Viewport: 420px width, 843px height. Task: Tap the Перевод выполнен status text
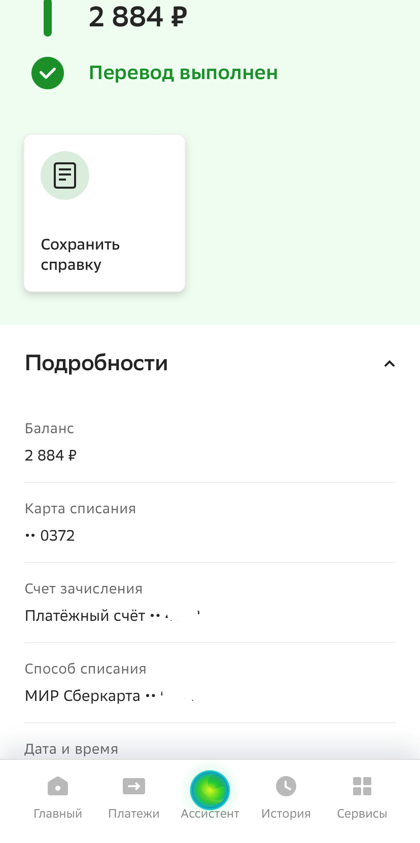(x=183, y=73)
